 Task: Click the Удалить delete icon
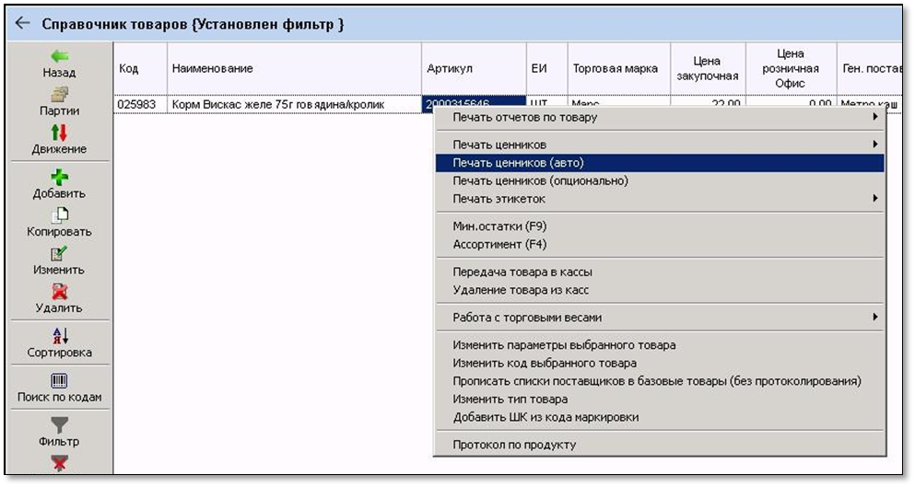pyautogui.click(x=59, y=292)
